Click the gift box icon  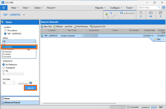click(x=164, y=8)
